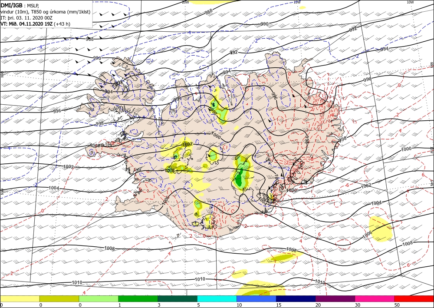Pick the cyan legend swatch
Viewport: 434px width, 308px height.
tap(217, 298)
